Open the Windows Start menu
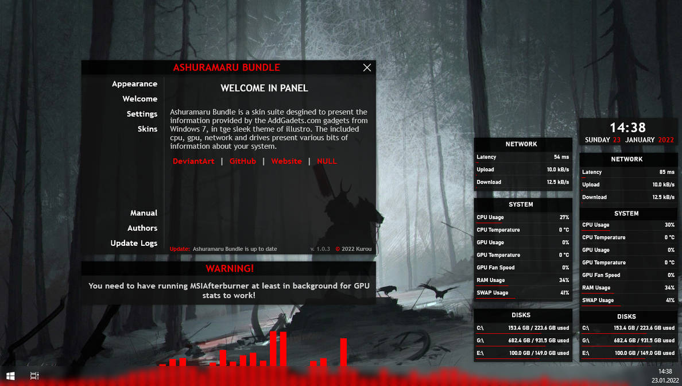Image resolution: width=682 pixels, height=386 pixels. (x=10, y=376)
